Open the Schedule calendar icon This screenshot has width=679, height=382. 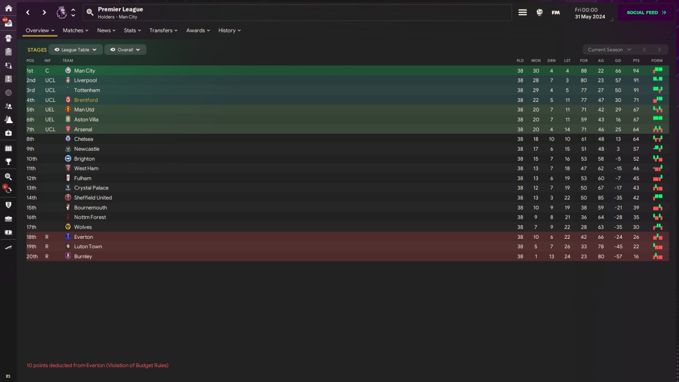pos(8,149)
